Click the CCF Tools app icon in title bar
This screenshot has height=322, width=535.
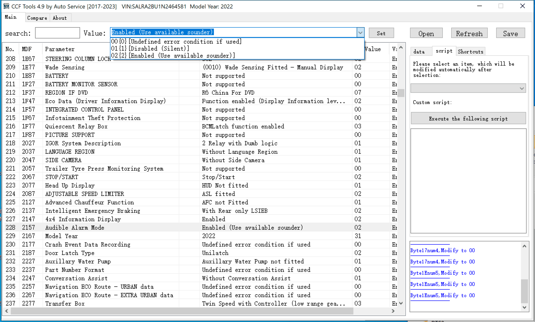(x=6, y=6)
